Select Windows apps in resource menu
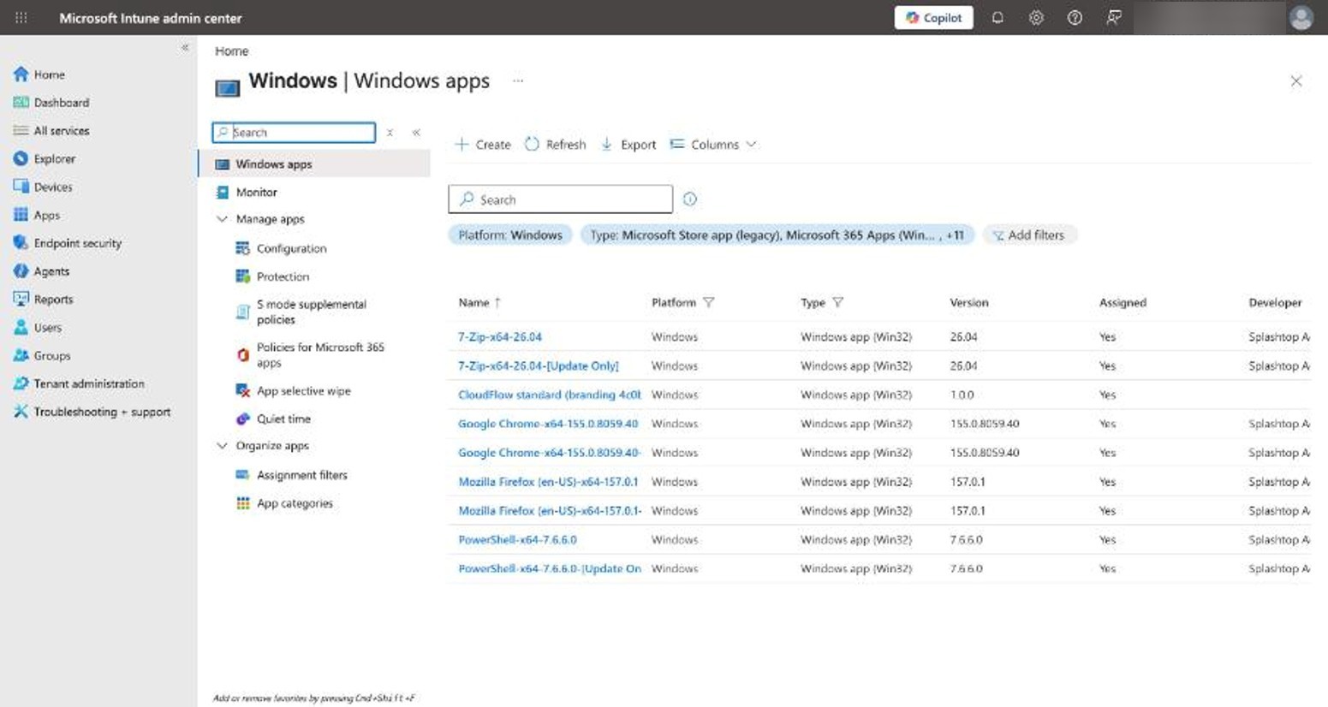1328x707 pixels. (314, 163)
